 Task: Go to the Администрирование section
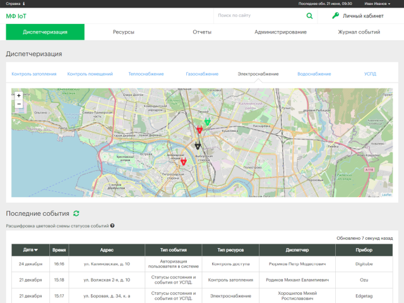tap(280, 32)
